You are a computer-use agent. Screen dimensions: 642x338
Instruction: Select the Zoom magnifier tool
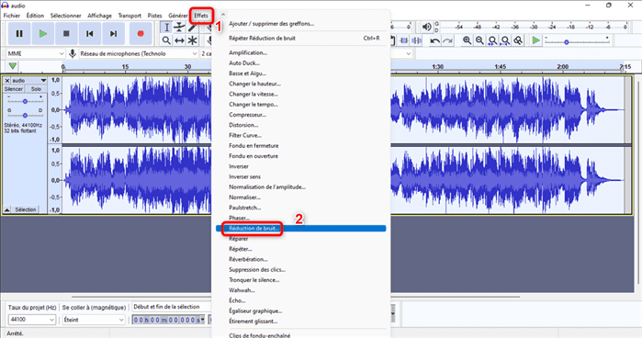point(166,40)
